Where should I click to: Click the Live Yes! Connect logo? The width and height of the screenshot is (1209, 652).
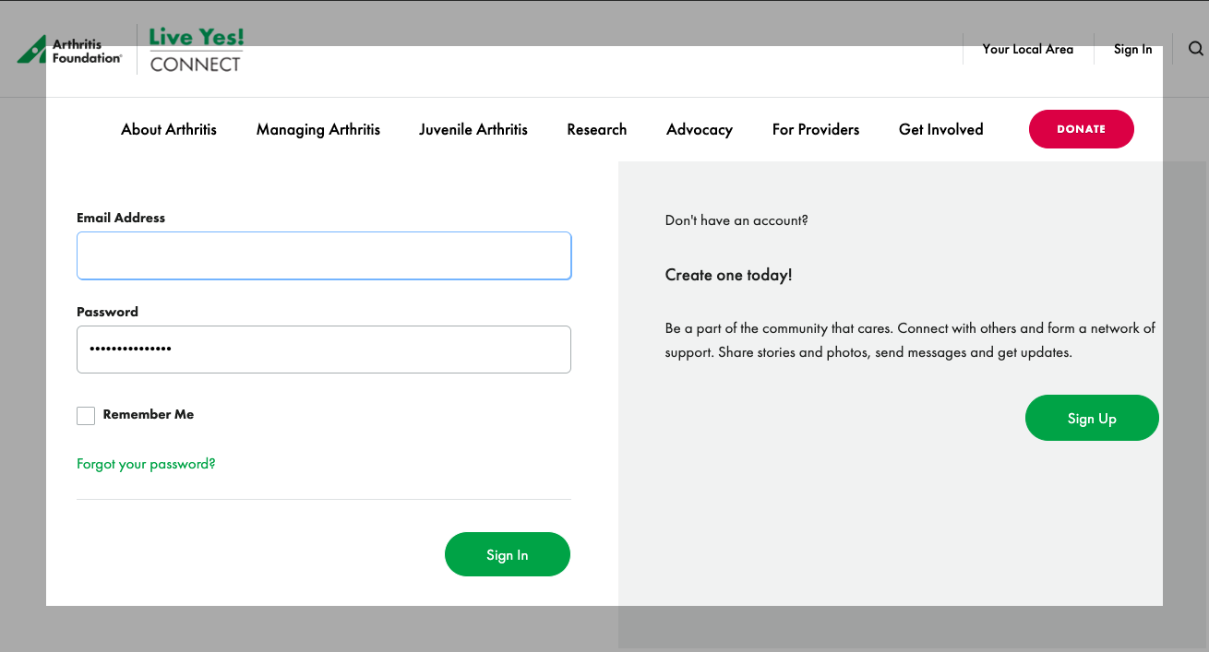[196, 50]
